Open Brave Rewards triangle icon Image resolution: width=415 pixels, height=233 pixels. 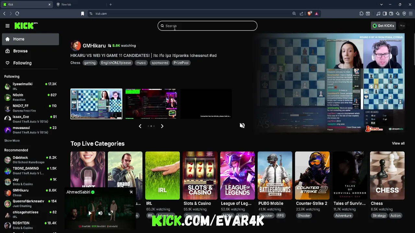[316, 14]
